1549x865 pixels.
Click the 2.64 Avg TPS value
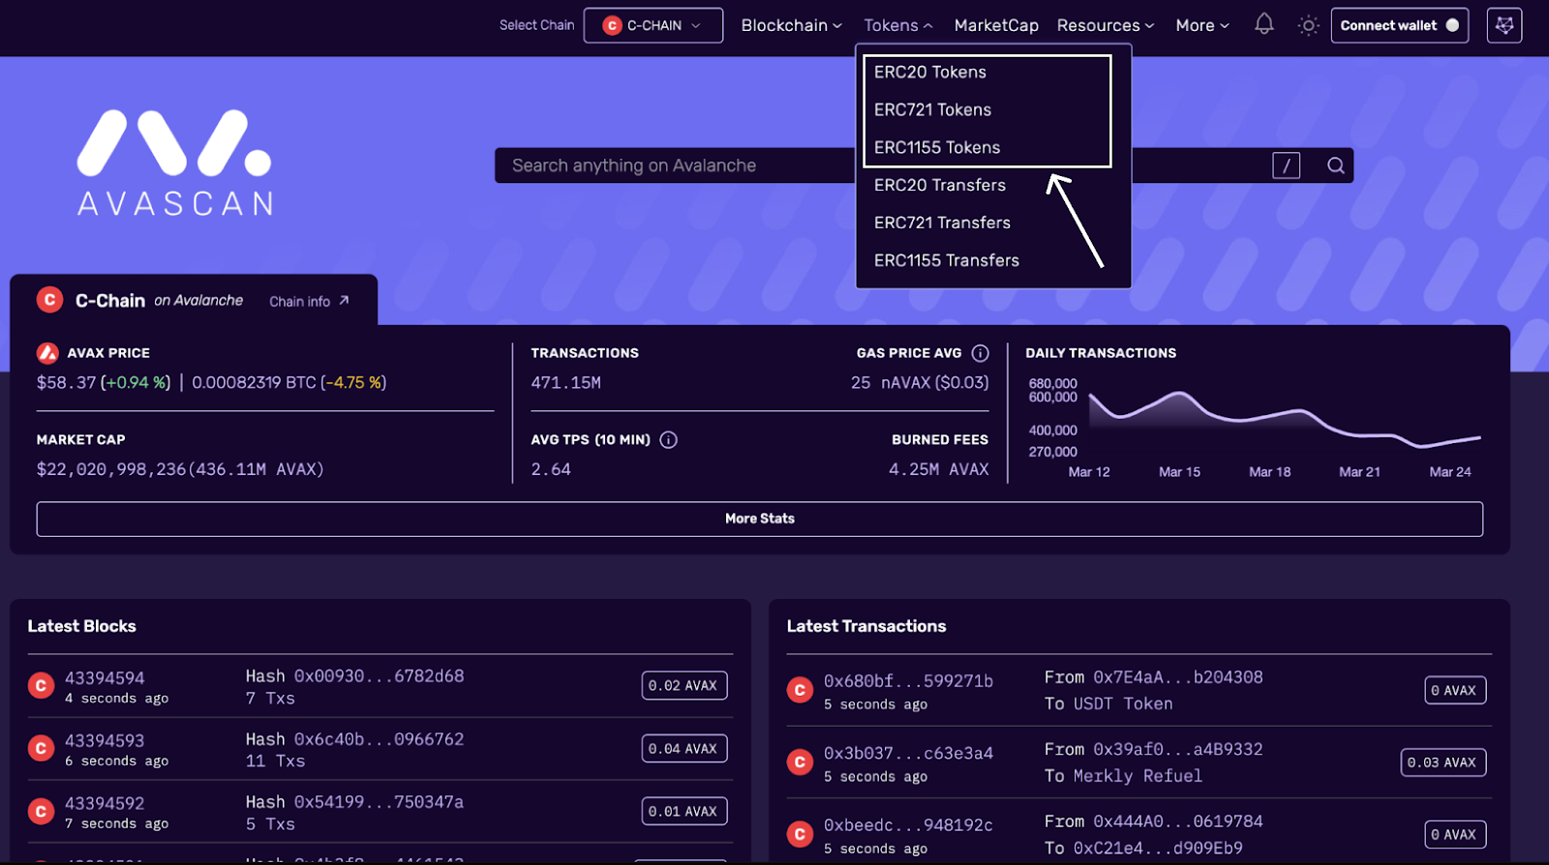click(x=551, y=469)
